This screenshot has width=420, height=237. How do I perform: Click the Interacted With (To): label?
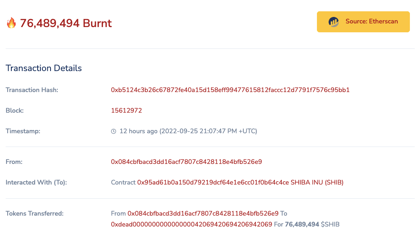(36, 182)
